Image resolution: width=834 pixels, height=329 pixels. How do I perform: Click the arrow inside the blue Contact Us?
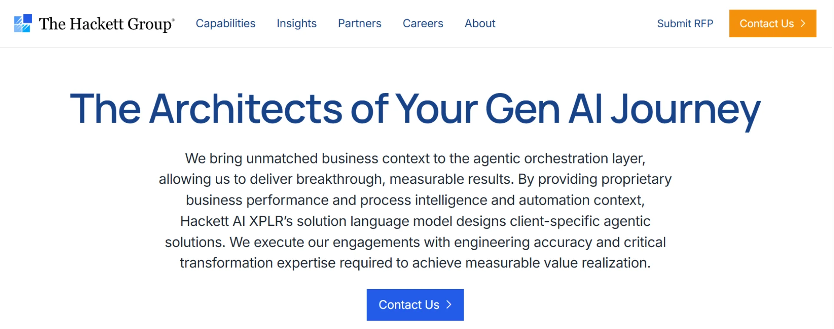[x=449, y=305]
